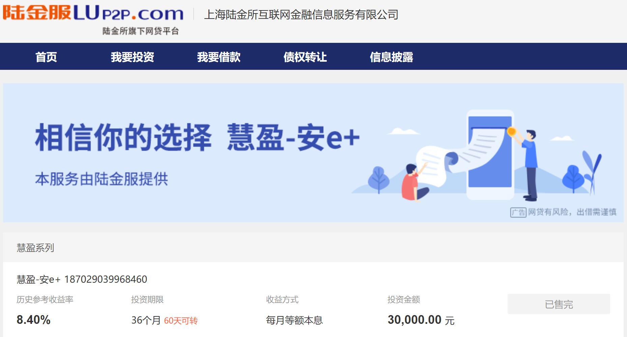Click the 已售完 button
The width and height of the screenshot is (627, 337).
click(x=559, y=304)
